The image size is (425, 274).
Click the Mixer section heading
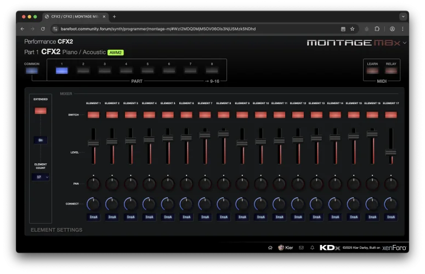click(x=66, y=94)
